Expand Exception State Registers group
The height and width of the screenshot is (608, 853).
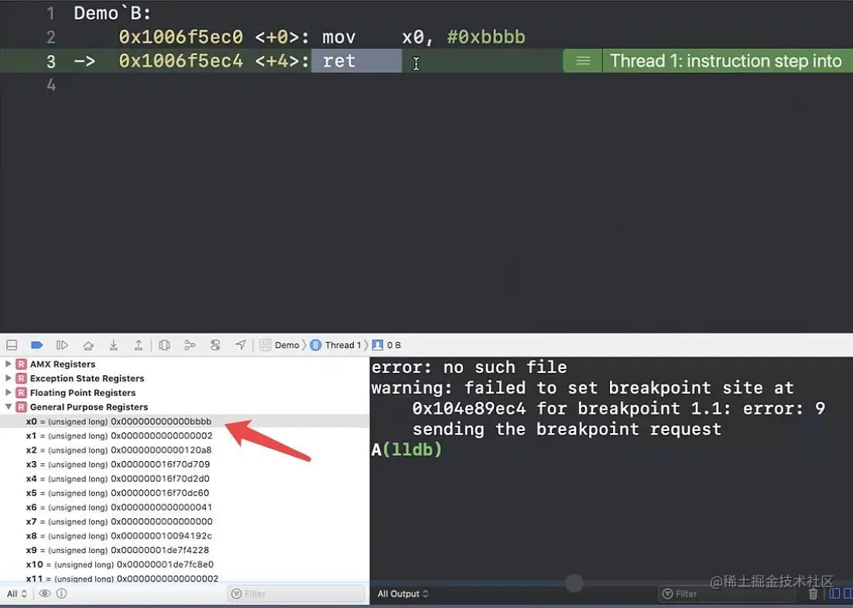(9, 377)
